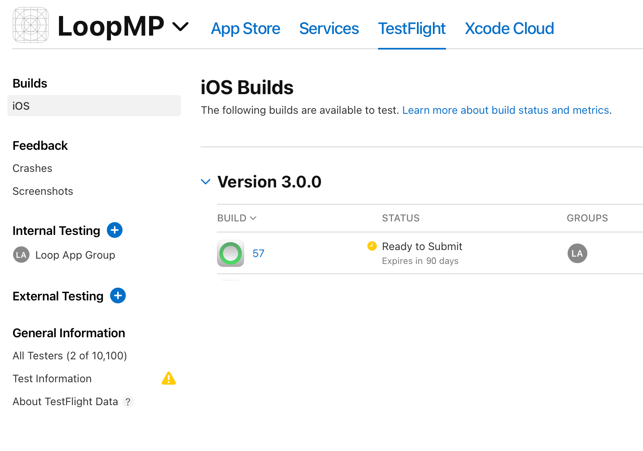Click the External Testing heading
This screenshot has width=643, height=451.
(x=58, y=296)
